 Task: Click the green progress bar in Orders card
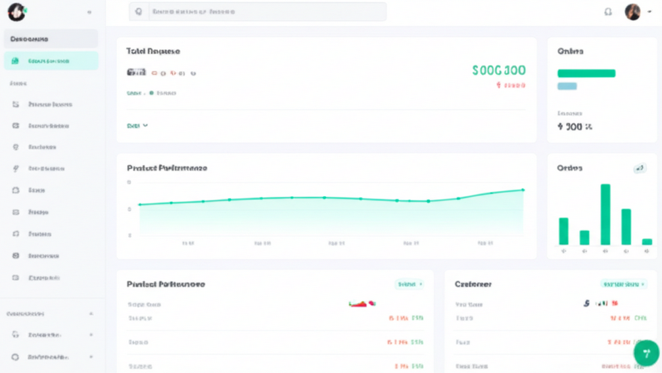pos(586,73)
